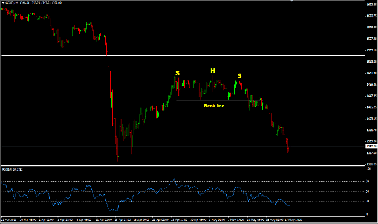Image resolution: width=378 pixels, height=224 pixels.
Task: Click the '11 Apr 01:00' time axis label
Action: [x=103, y=220]
